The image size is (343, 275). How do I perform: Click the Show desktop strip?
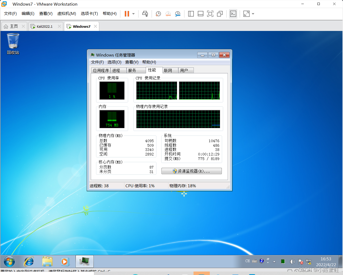coord(341,262)
